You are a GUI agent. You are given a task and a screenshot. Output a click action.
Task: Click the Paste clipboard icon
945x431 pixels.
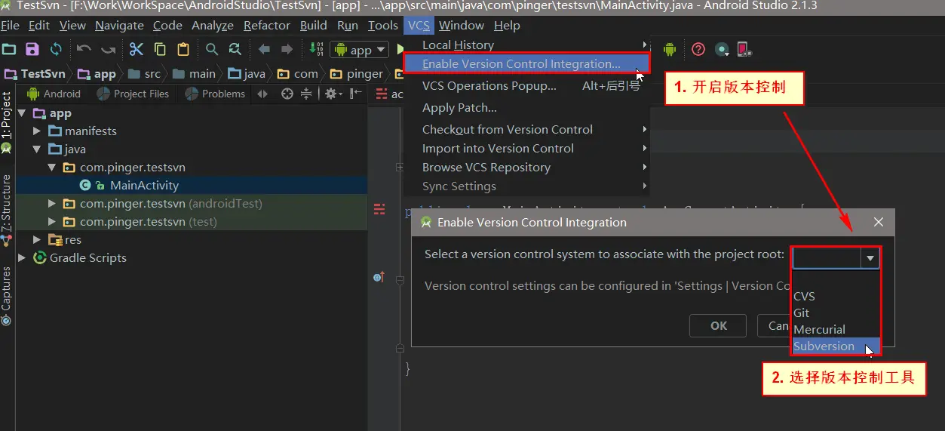point(183,50)
